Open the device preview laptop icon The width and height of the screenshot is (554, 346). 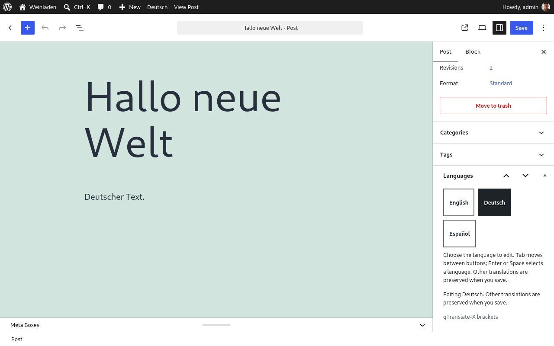pos(482,28)
